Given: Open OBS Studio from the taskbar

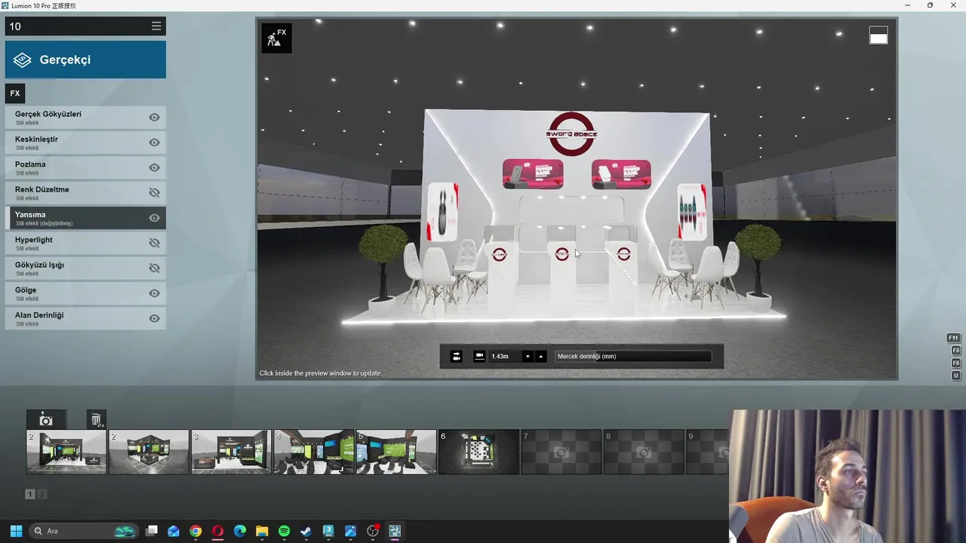Looking at the screenshot, I should [372, 531].
